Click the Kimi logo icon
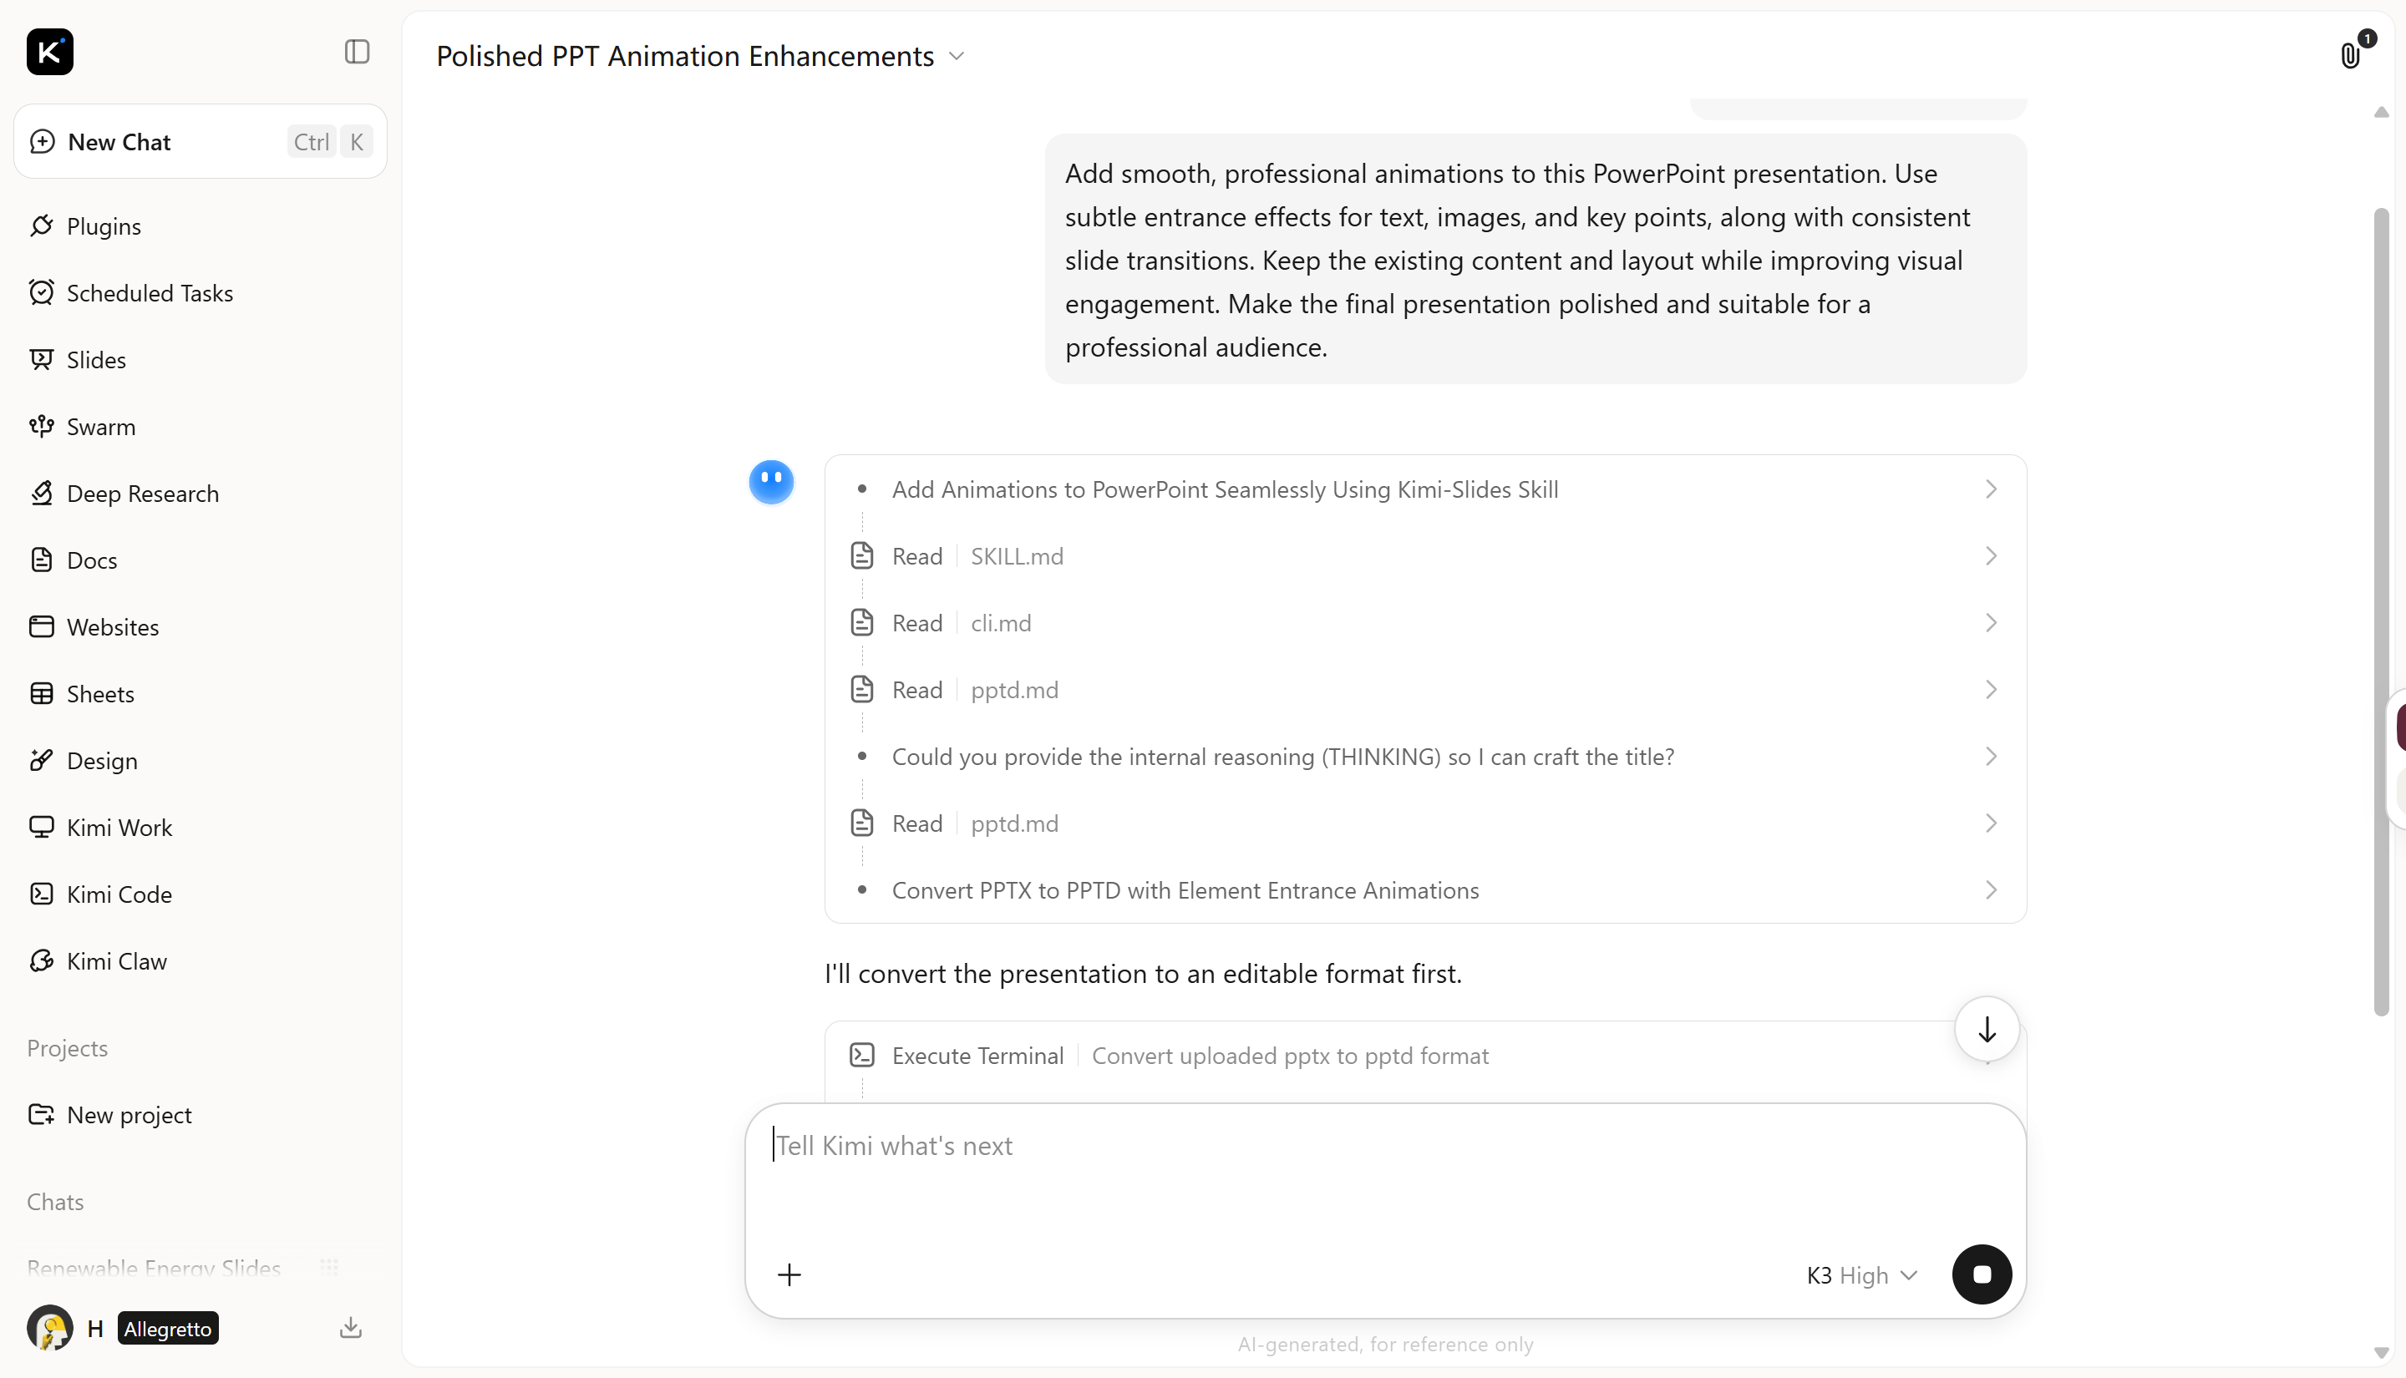The width and height of the screenshot is (2406, 1378). click(x=50, y=51)
